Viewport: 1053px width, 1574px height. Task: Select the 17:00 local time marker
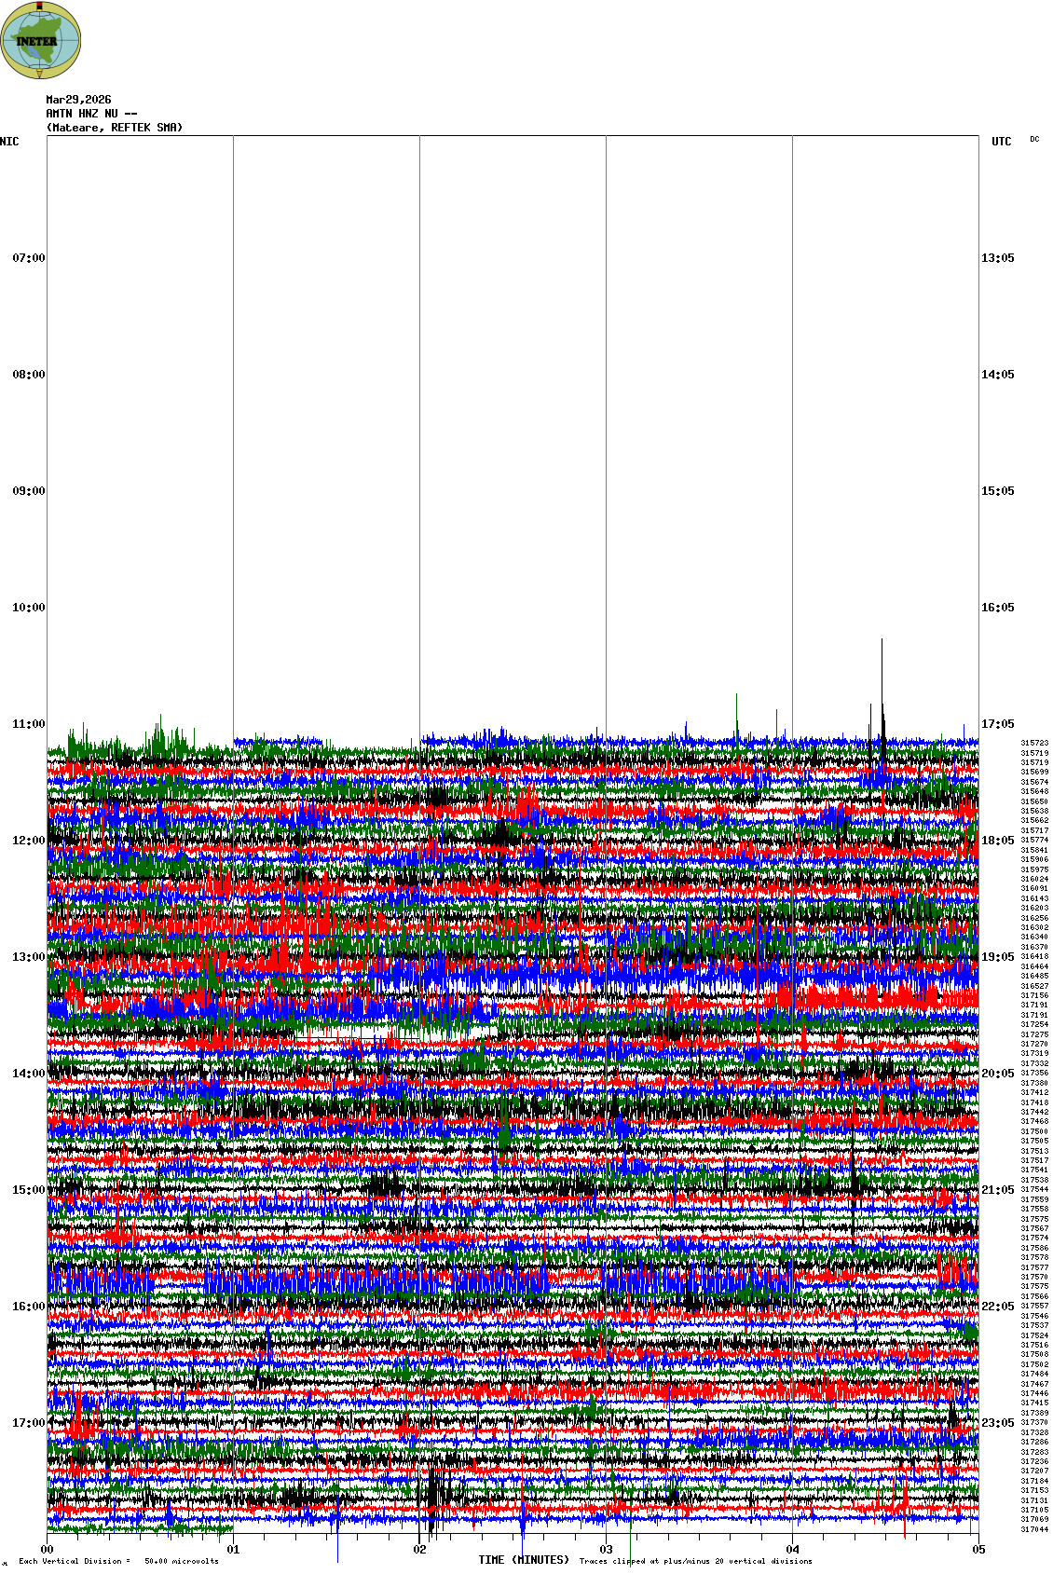(28, 1423)
